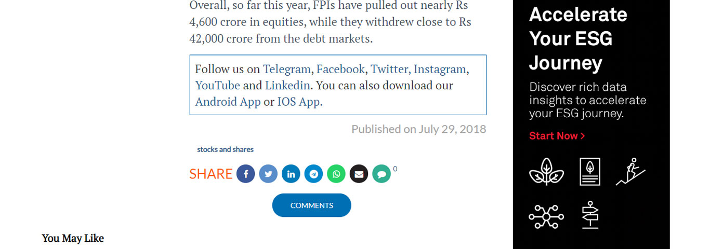
Task: Share article on Facebook icon
Action: (x=245, y=174)
